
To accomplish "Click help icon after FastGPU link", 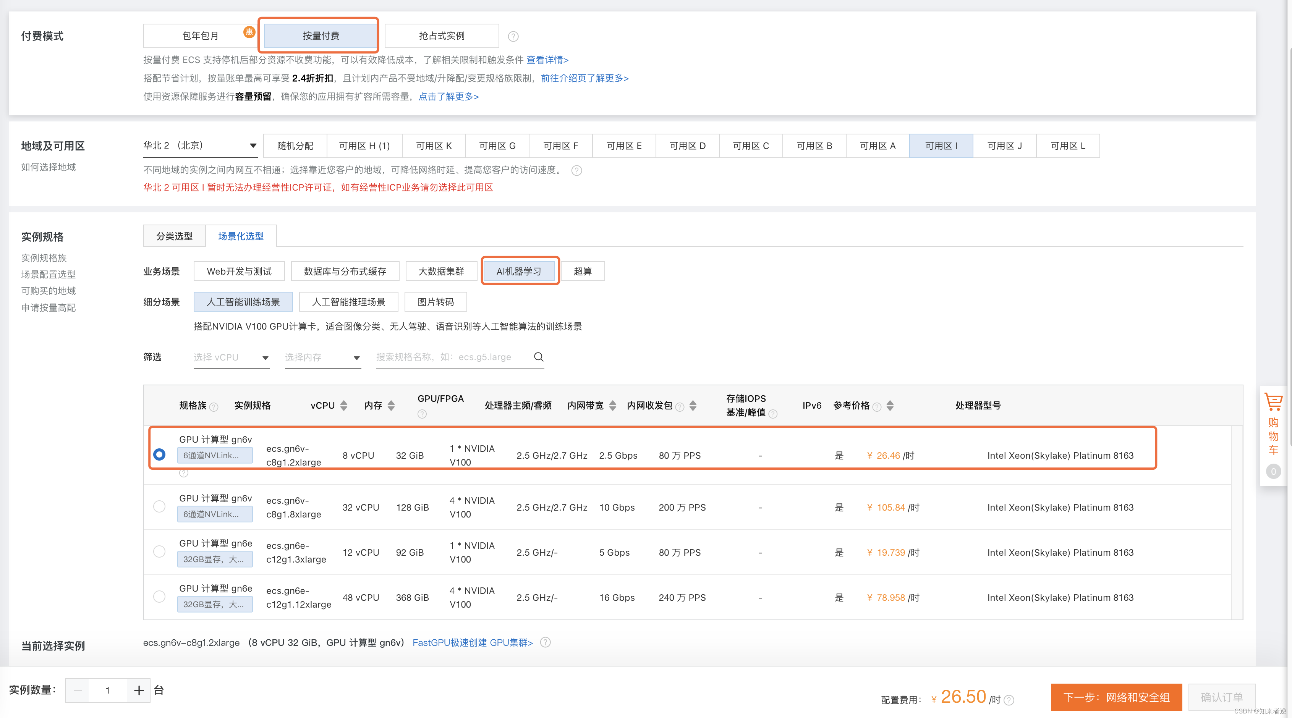I will 545,642.
